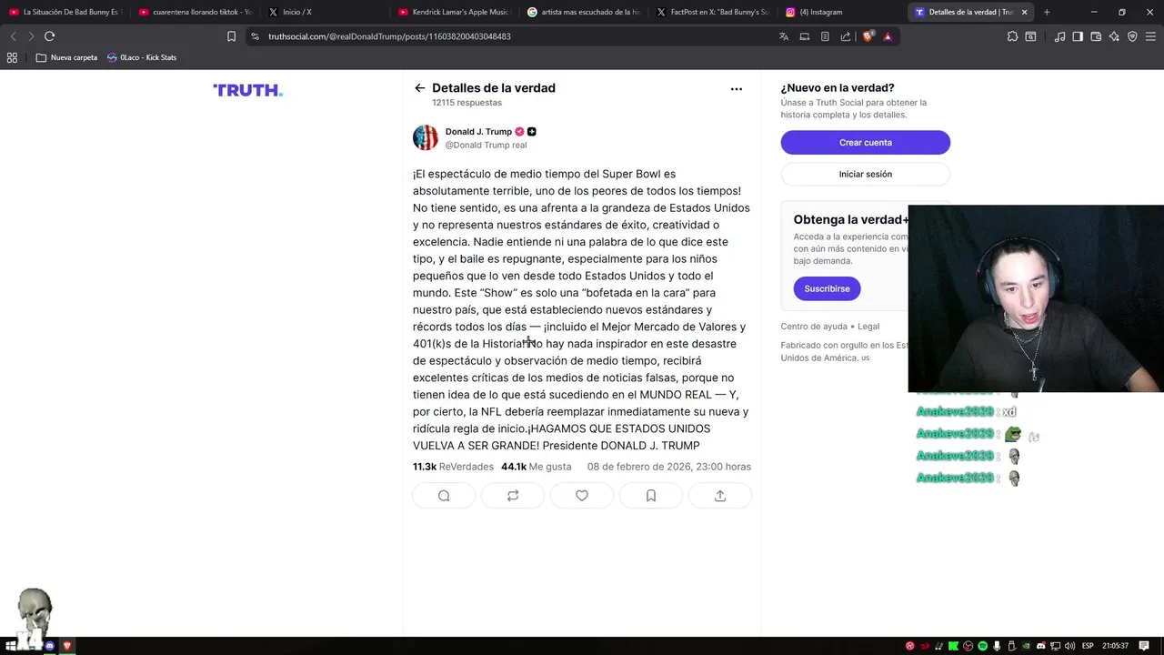Screen dimensions: 1164x655
Task: Click the share page icon in address bar
Action: click(x=846, y=36)
